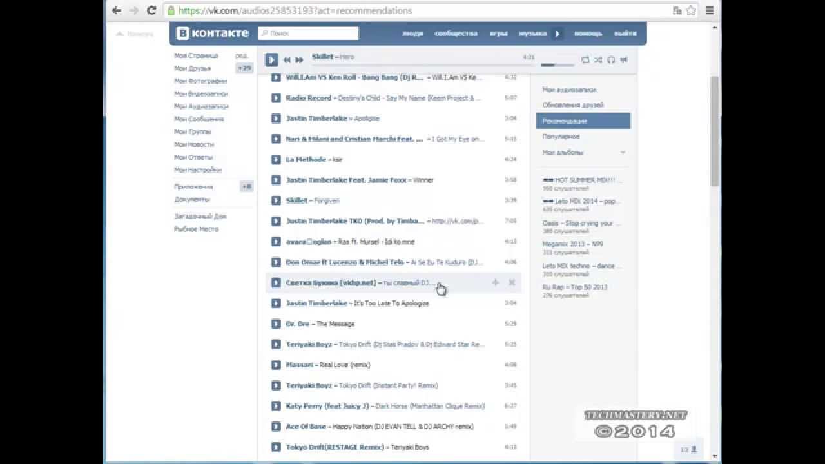Toggle shuffle icon in player header
This screenshot has width=825, height=464.
pos(598,59)
